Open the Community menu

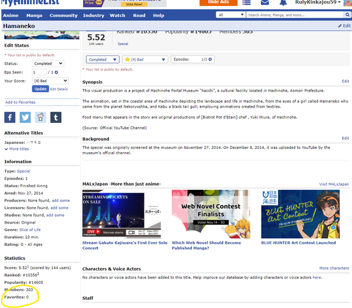[63, 15]
